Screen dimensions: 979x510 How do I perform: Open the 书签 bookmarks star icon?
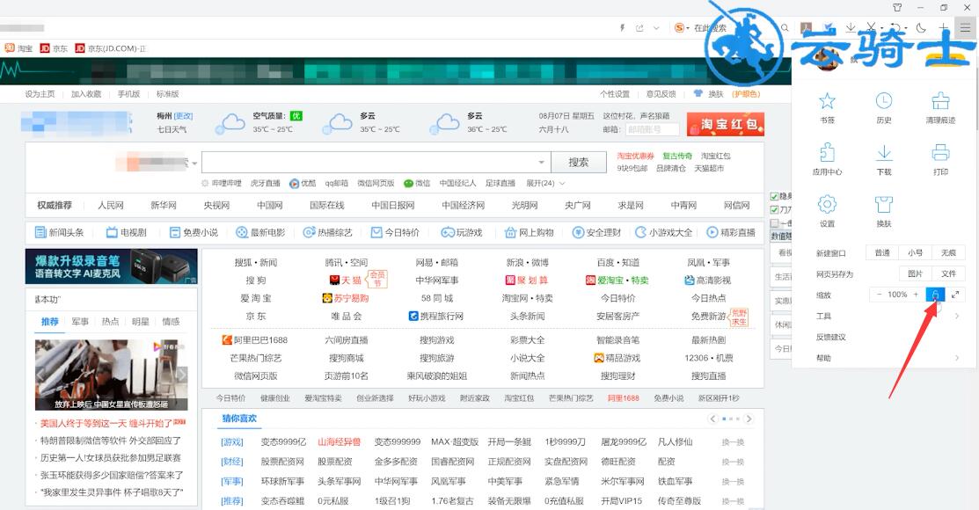(x=827, y=100)
